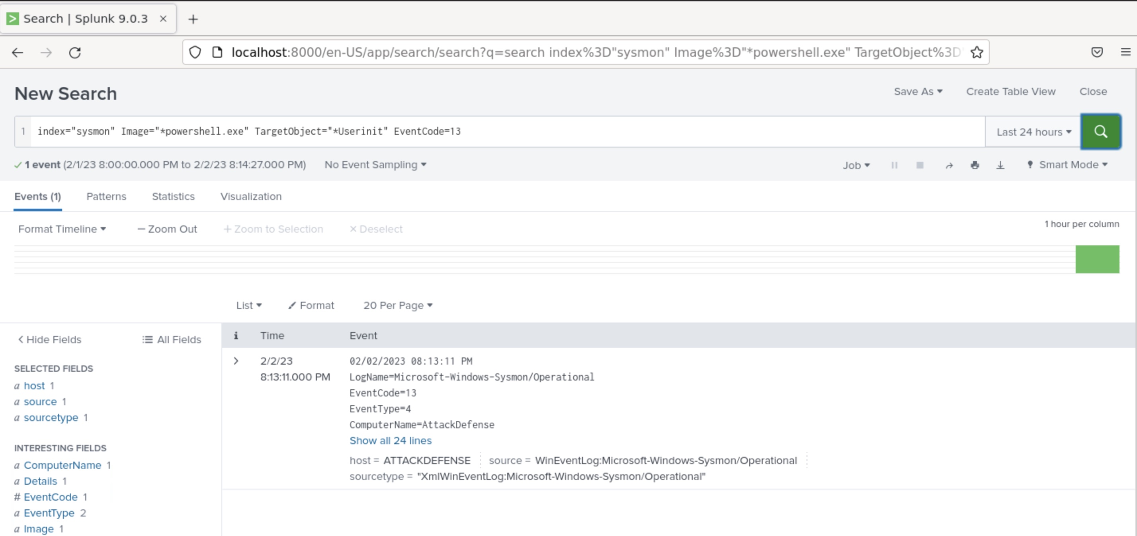
Task: Click the Time column header
Action: coord(272,336)
